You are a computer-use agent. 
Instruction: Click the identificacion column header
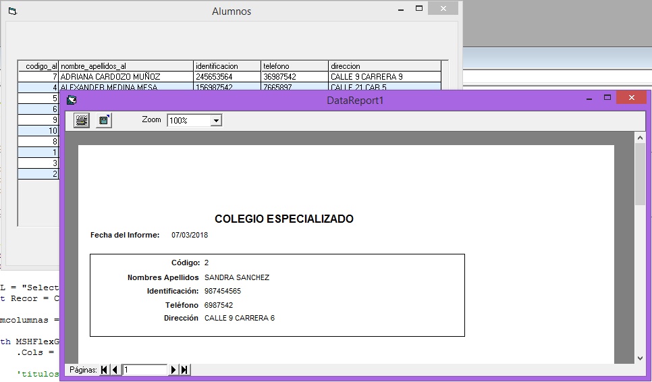(x=227, y=66)
